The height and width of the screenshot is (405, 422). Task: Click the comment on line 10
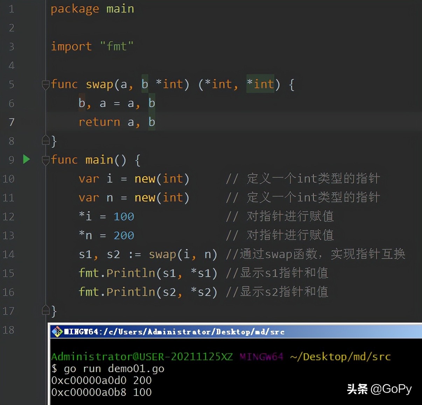tap(303, 179)
